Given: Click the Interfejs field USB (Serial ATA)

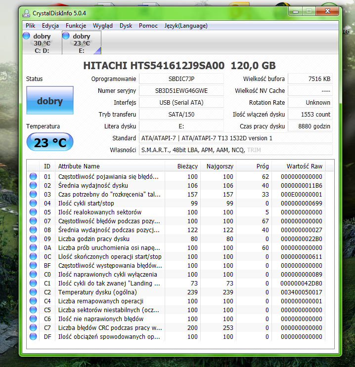Looking at the screenshot, I should click(x=181, y=103).
